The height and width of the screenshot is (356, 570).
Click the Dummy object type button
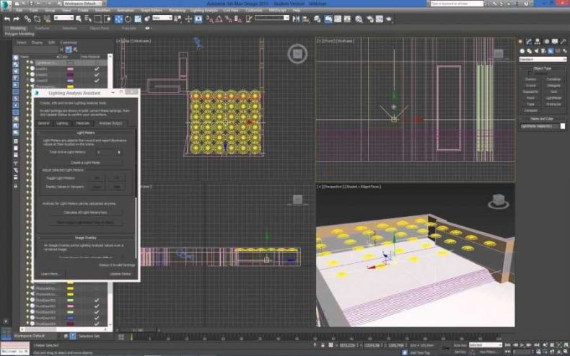point(531,79)
